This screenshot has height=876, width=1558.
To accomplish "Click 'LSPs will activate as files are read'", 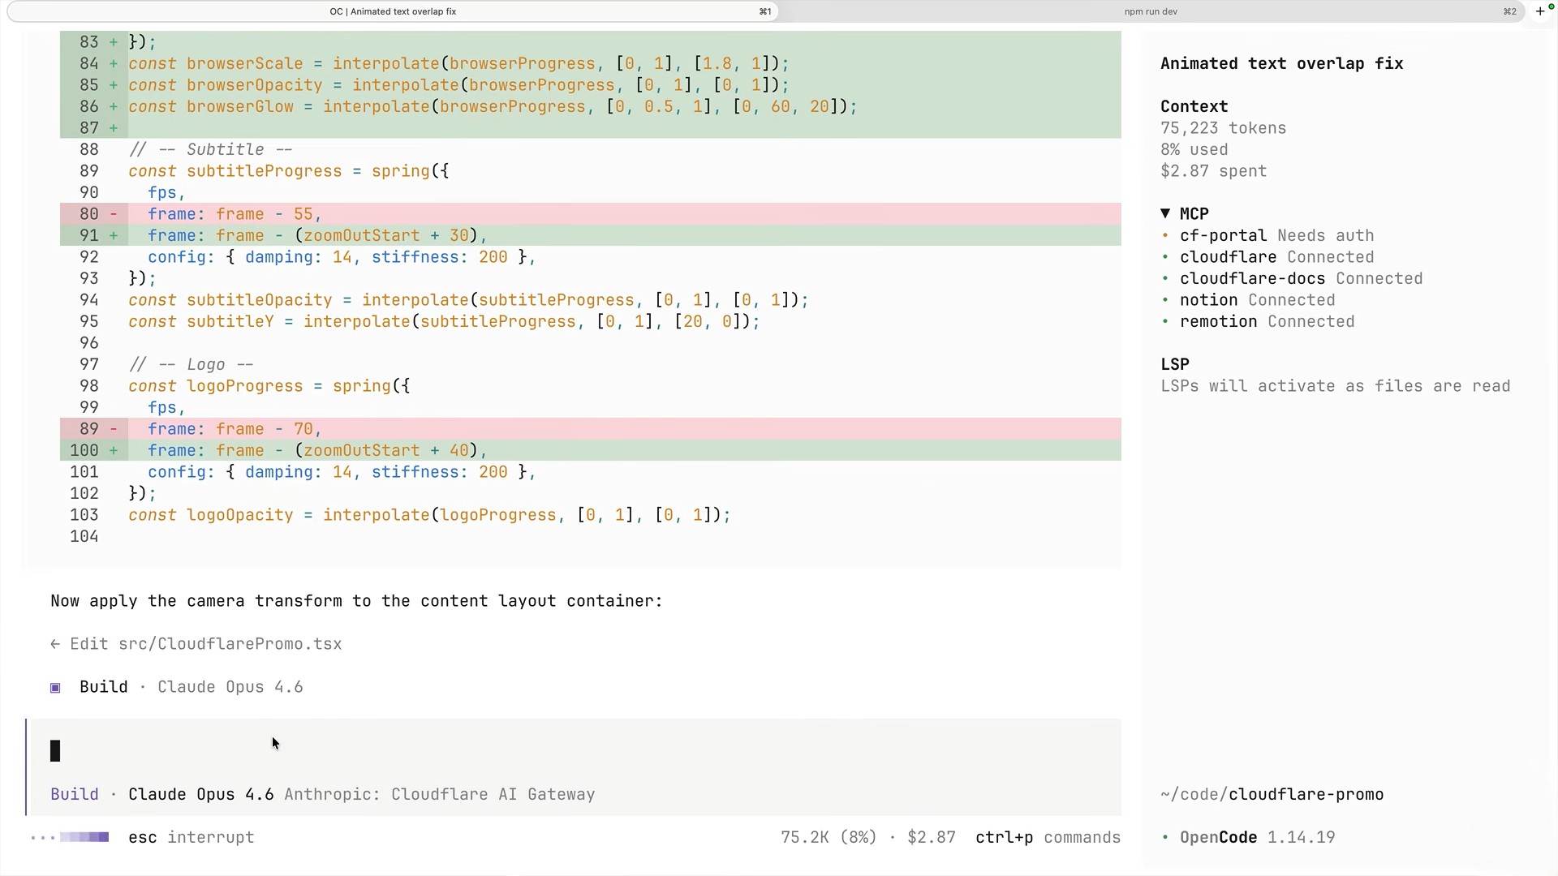I will pos(1335,386).
